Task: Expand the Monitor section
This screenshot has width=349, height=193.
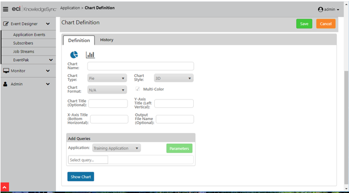Action: tap(48, 71)
